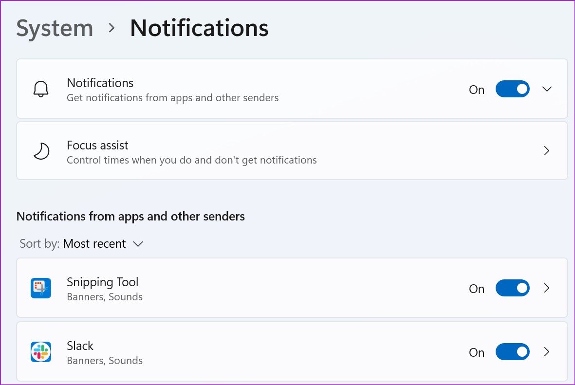The width and height of the screenshot is (575, 385).
Task: Click Banners, Sounds under Snipping Tool
Action: pos(105,296)
